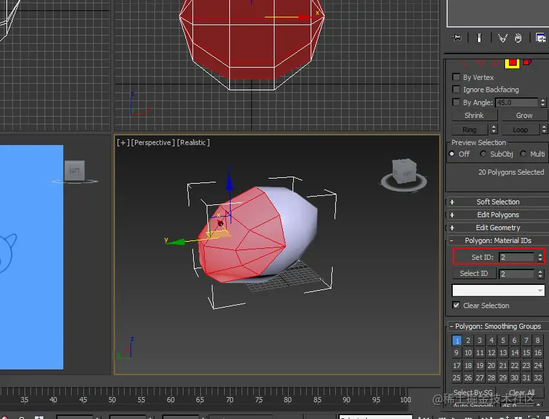
Task: Open Configure Modifier Sets icon
Action: click(x=540, y=38)
